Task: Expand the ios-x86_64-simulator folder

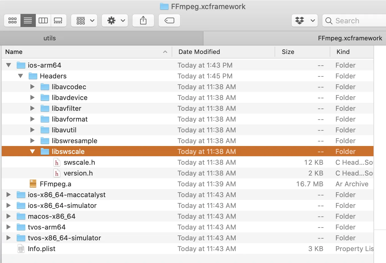Action: point(9,206)
